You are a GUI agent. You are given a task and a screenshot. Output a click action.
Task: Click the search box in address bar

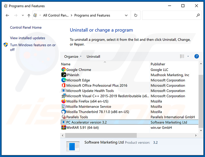coord(169,16)
